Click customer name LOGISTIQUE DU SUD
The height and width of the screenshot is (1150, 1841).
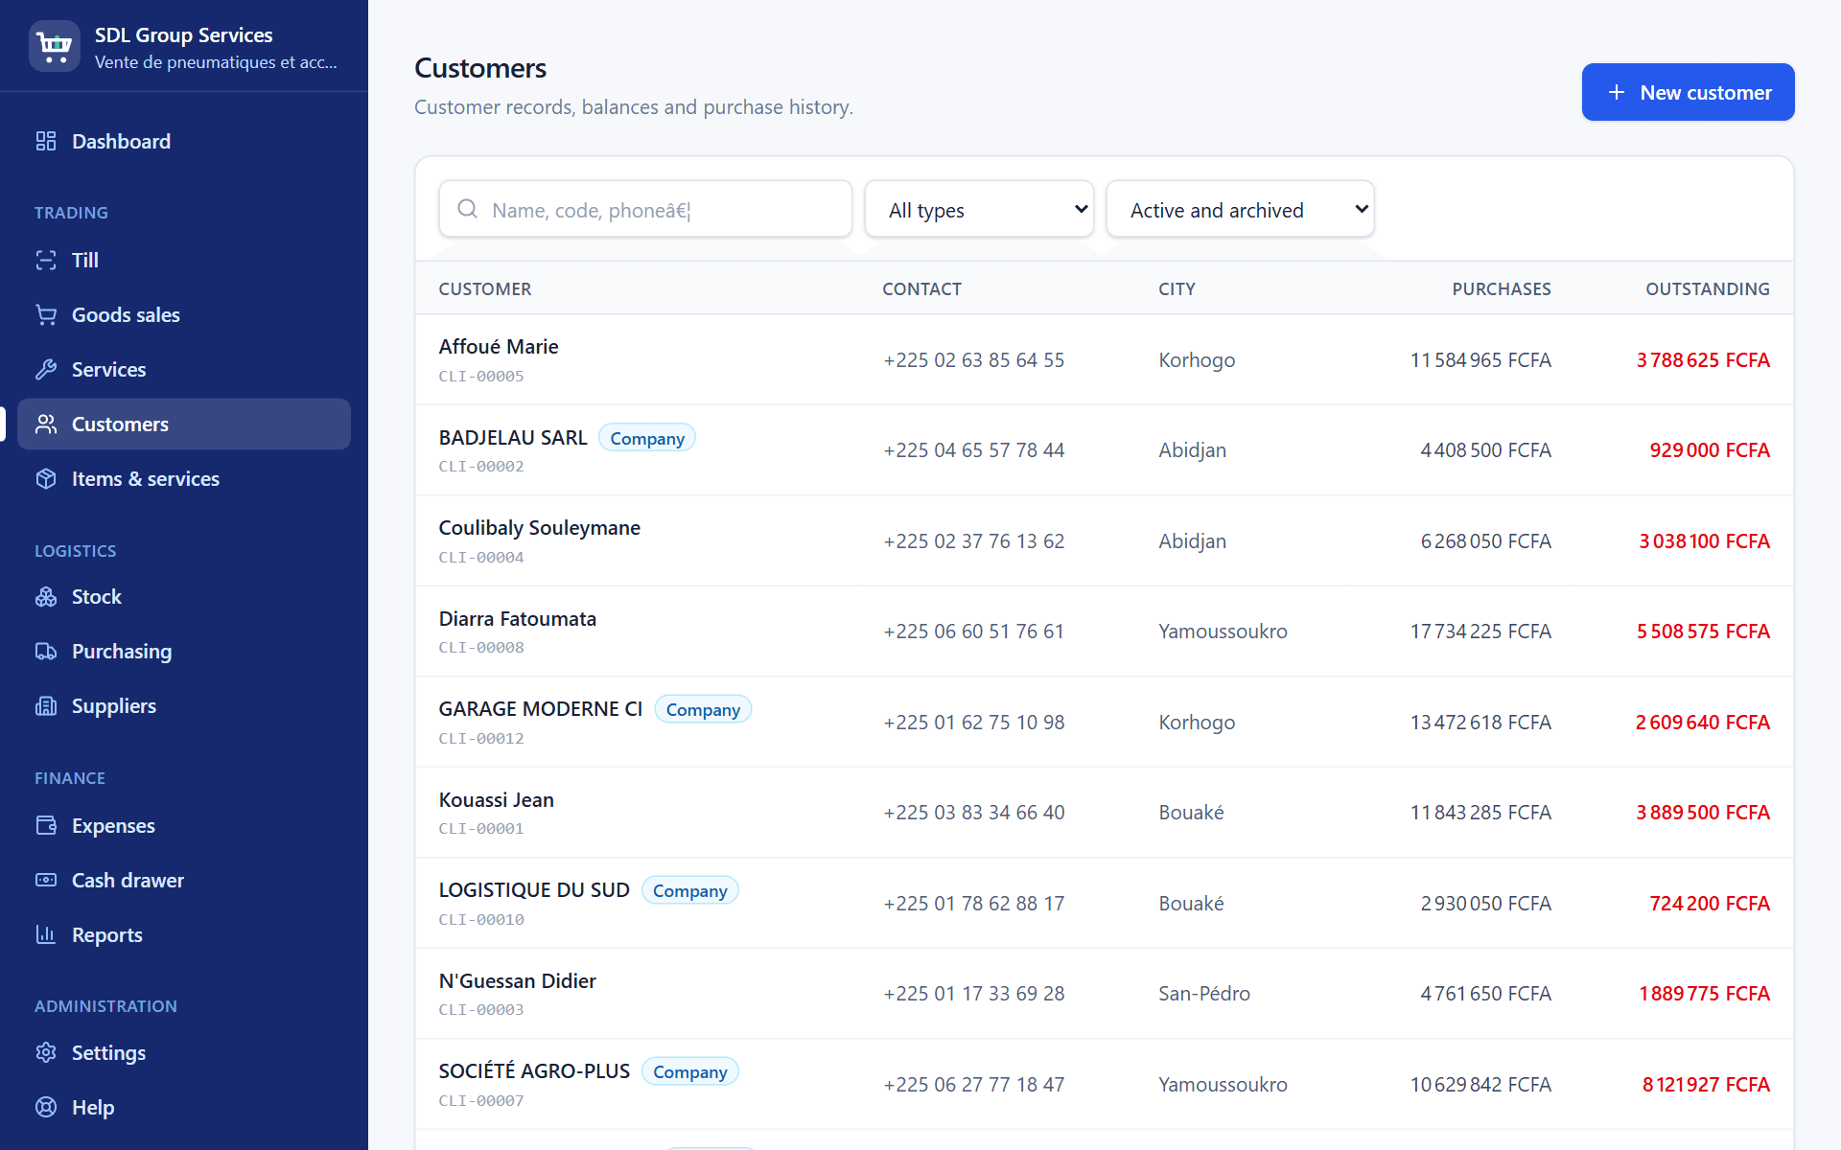(534, 890)
